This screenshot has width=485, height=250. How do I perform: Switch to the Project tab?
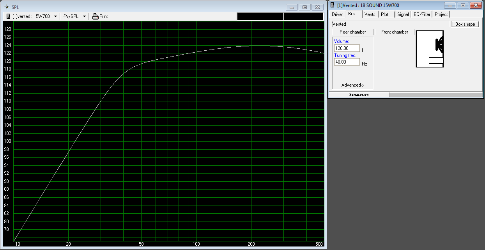click(x=441, y=14)
